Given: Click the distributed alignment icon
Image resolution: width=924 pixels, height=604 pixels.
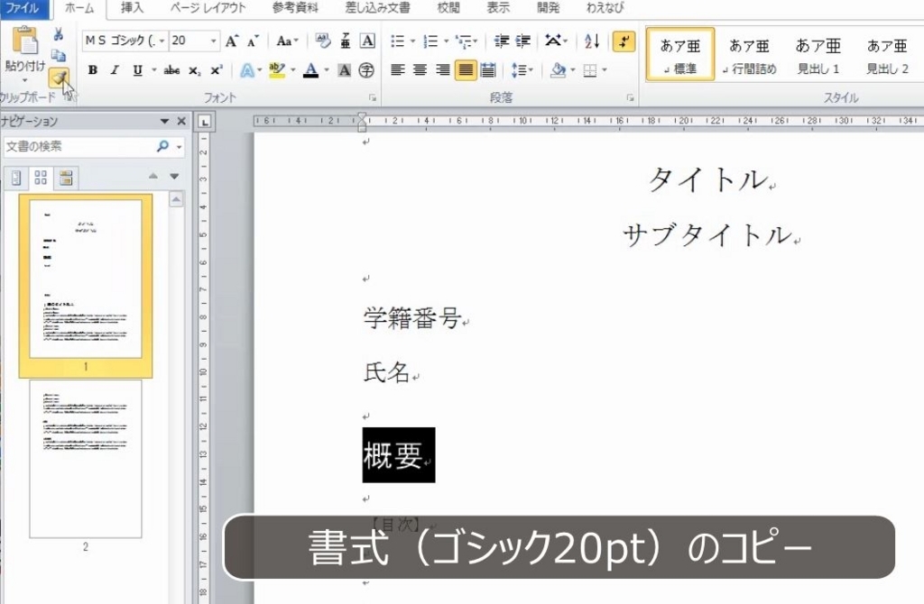Looking at the screenshot, I should [x=488, y=70].
